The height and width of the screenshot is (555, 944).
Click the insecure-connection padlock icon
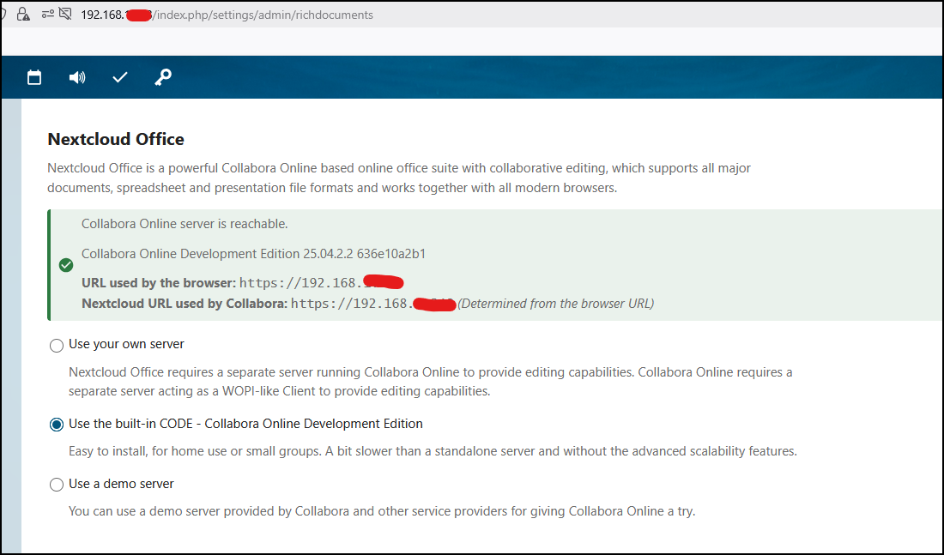point(23,15)
